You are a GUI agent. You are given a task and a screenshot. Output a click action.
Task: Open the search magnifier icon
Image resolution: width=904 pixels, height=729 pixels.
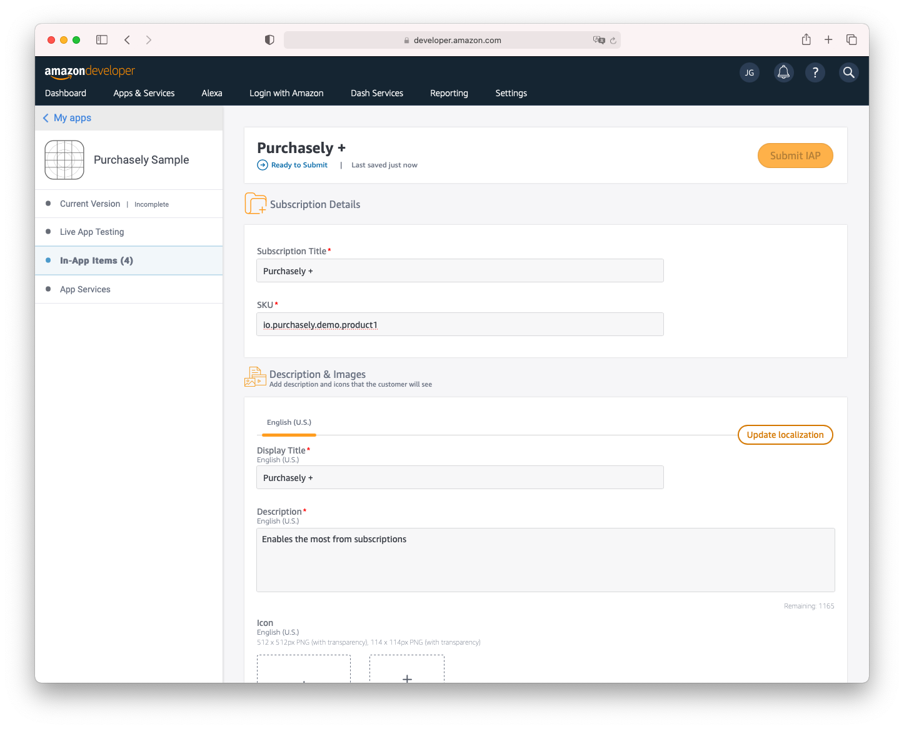[x=848, y=72]
